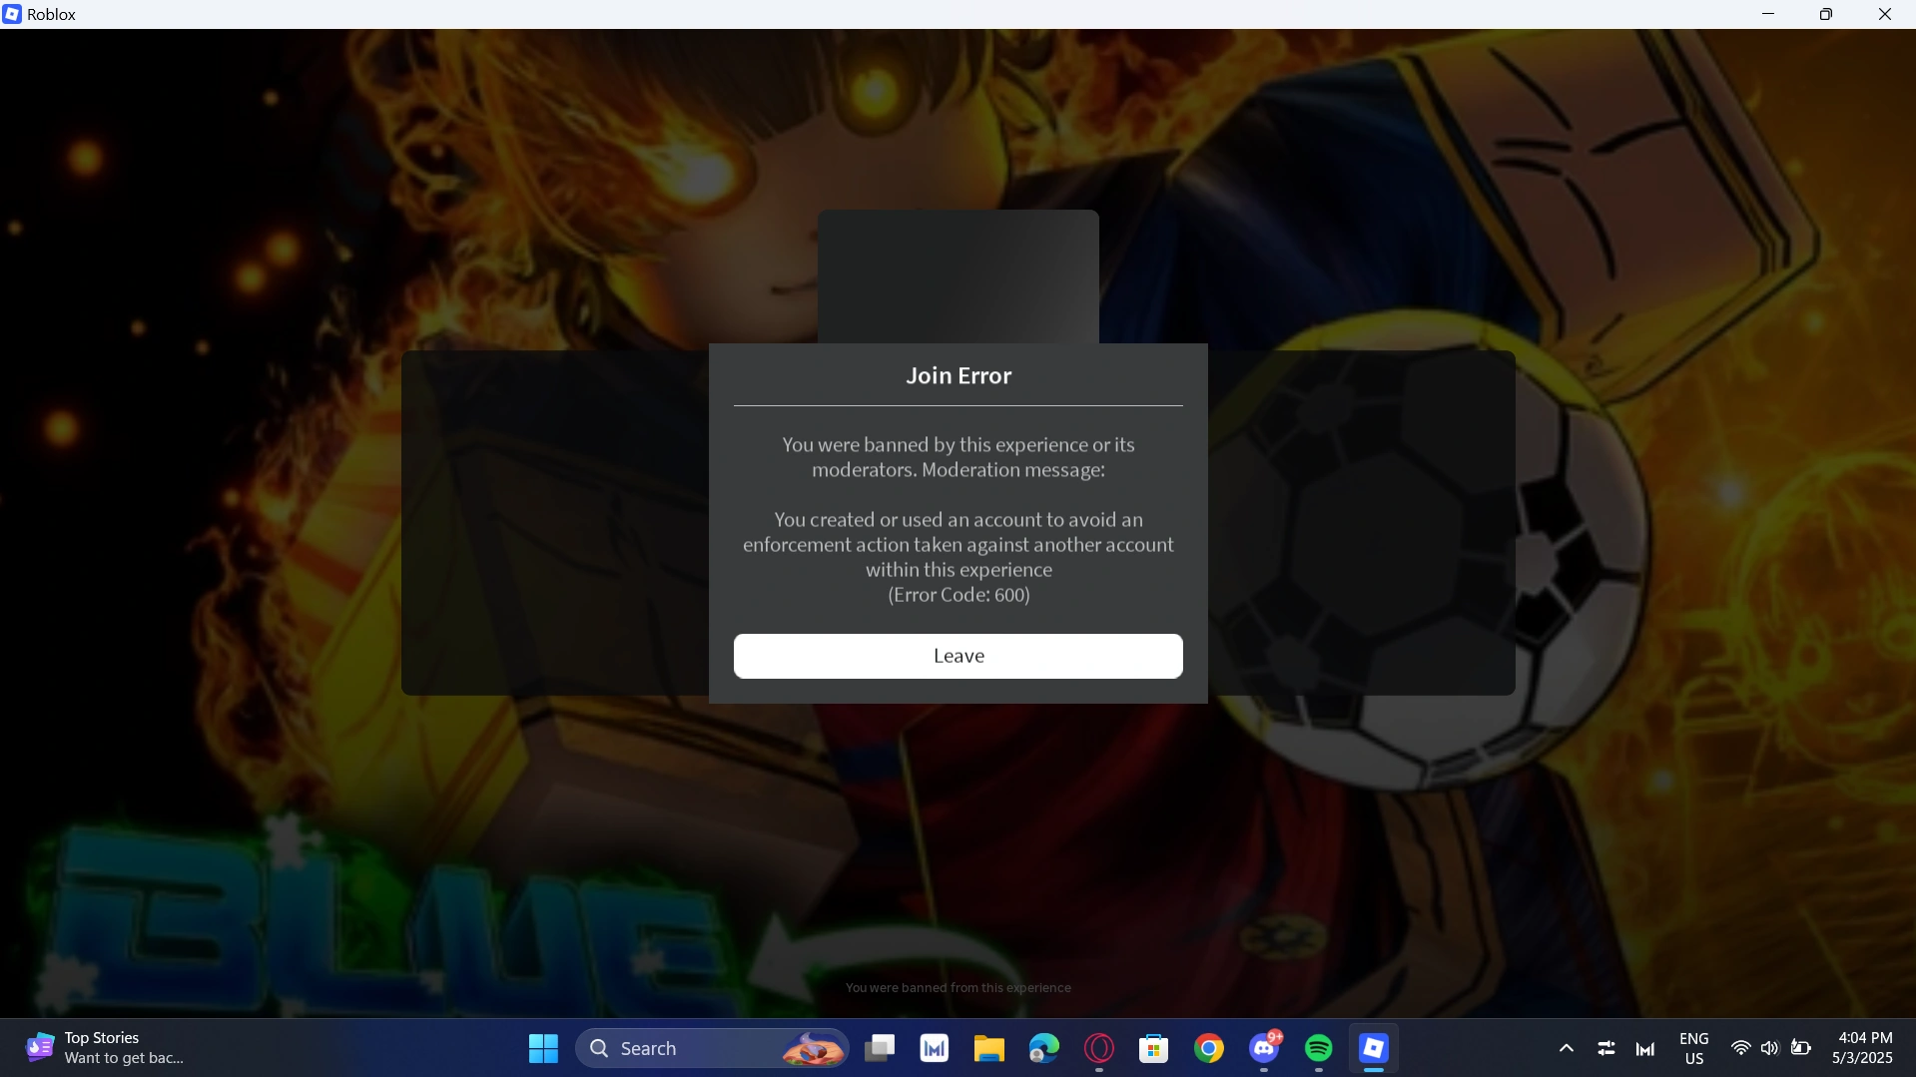Open Discord from the taskbar
1916x1077 pixels.
click(1264, 1048)
